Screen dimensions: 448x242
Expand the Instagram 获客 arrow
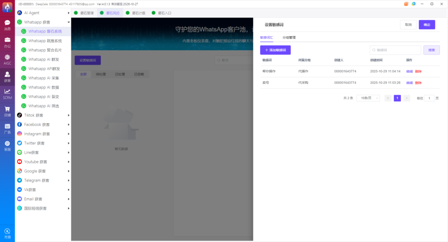68,134
